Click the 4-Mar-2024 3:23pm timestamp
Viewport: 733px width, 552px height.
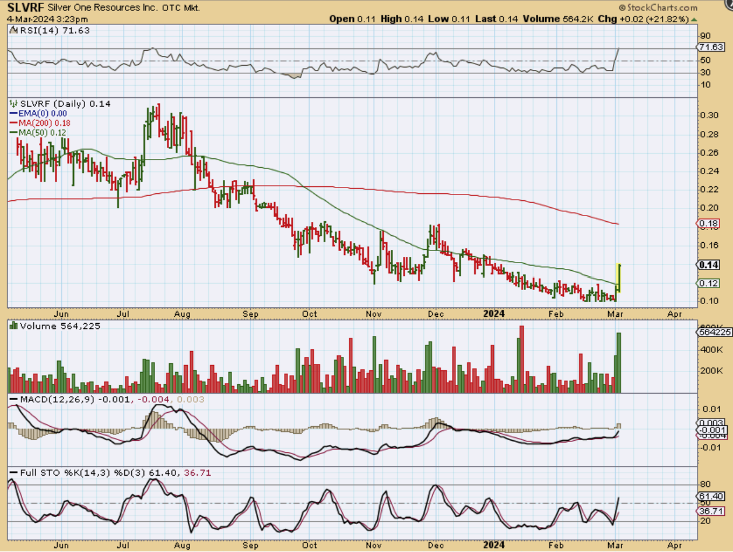[47, 19]
